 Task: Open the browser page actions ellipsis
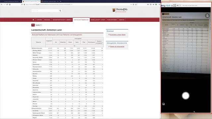(131, 4)
